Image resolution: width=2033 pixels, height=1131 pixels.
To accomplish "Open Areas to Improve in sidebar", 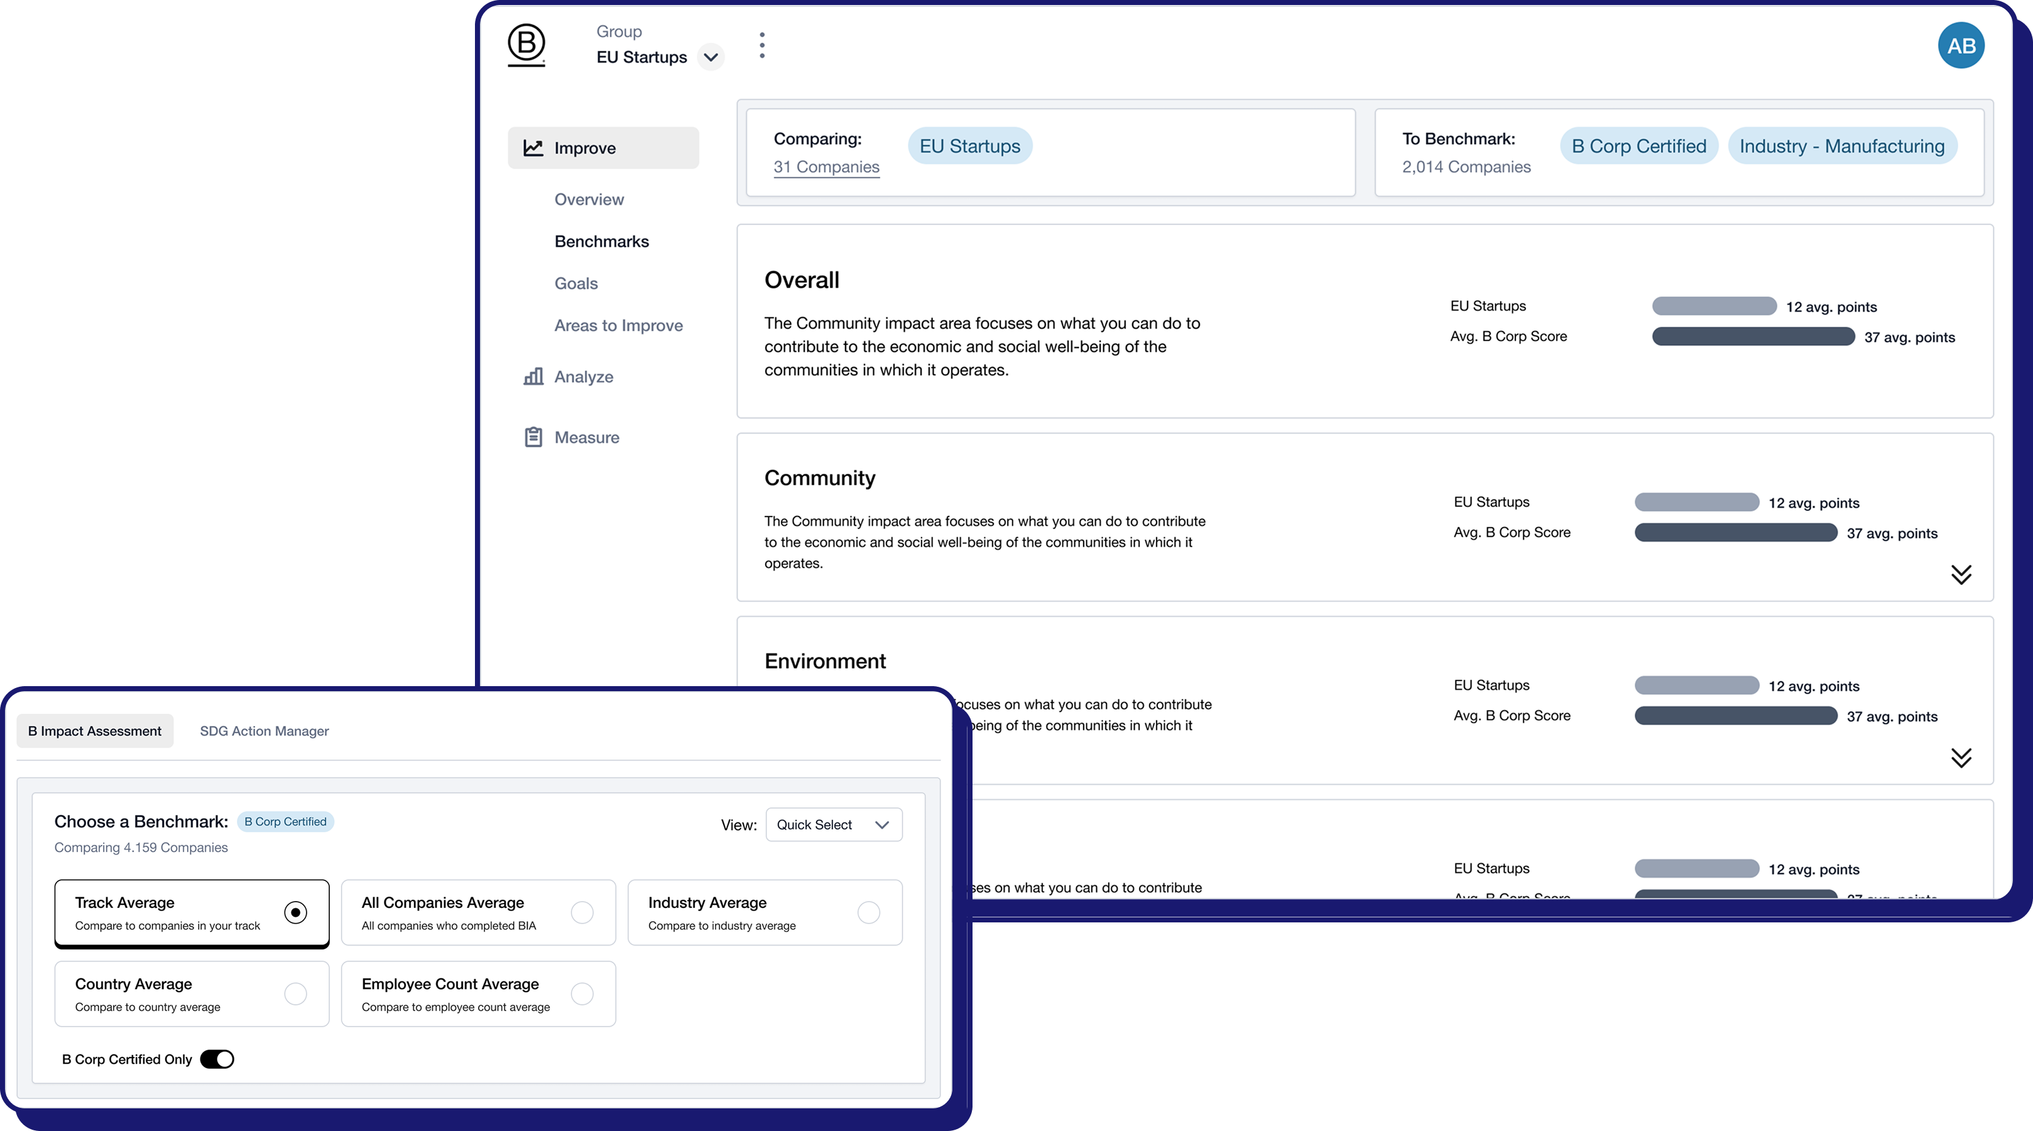I will click(x=618, y=325).
